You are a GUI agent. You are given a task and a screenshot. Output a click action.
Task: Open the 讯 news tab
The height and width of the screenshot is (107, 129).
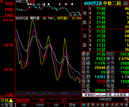[x=112, y=105]
